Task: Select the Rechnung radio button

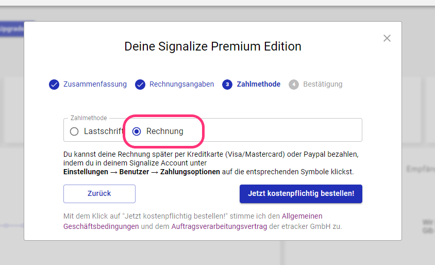Action: tap(137, 131)
